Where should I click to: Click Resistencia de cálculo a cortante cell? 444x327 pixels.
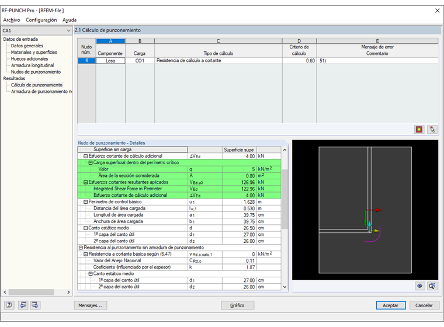(218, 61)
